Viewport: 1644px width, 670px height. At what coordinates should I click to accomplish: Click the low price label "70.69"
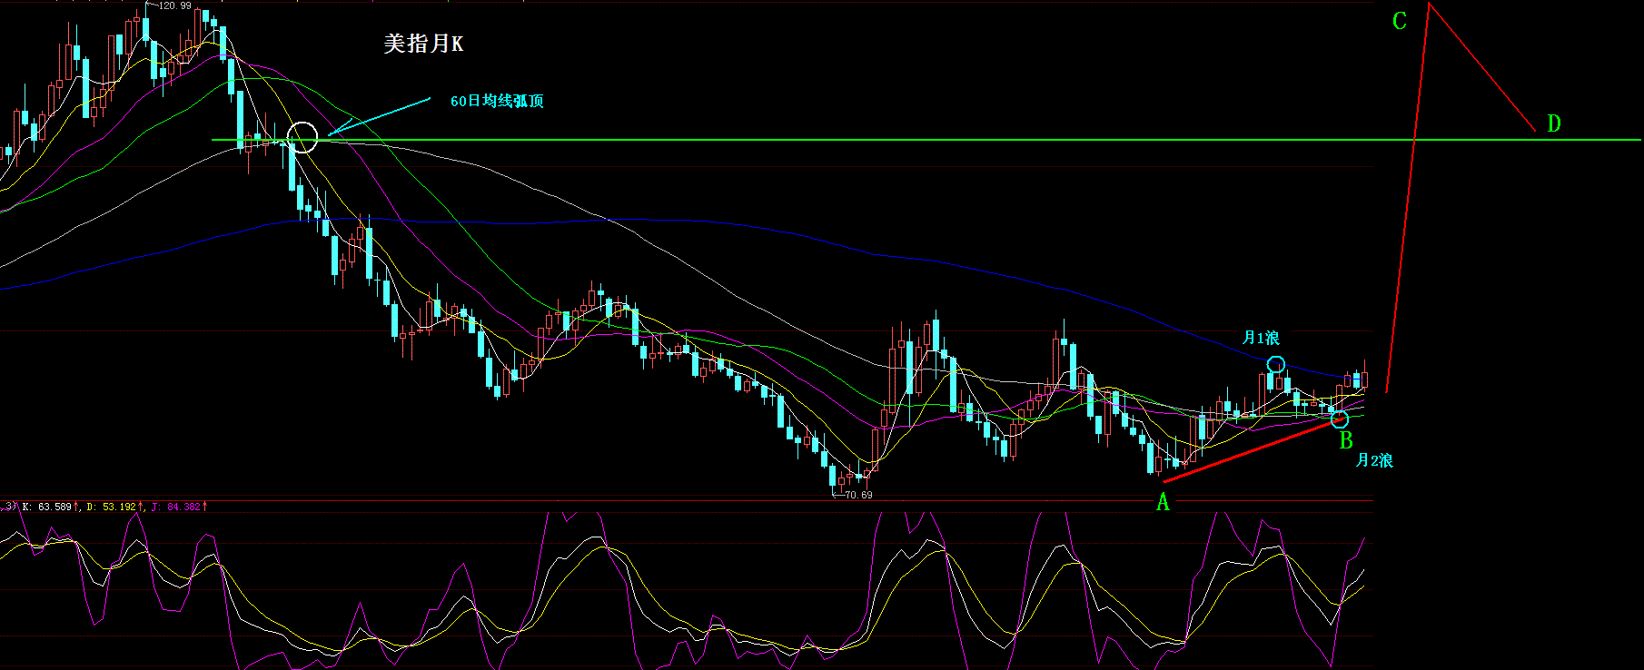coord(858,495)
